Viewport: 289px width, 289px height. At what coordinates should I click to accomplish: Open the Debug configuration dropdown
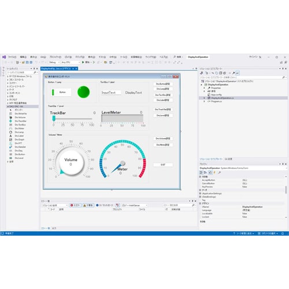[54, 62]
